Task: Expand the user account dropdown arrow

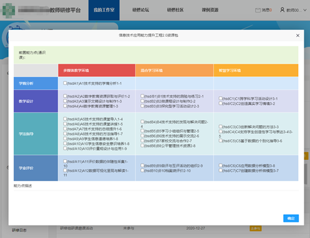Action: [x=304, y=10]
